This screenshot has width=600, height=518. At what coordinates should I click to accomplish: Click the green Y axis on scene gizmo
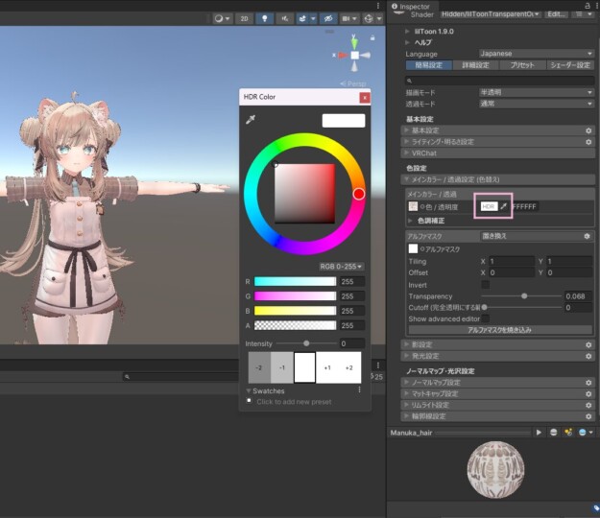pos(354,41)
